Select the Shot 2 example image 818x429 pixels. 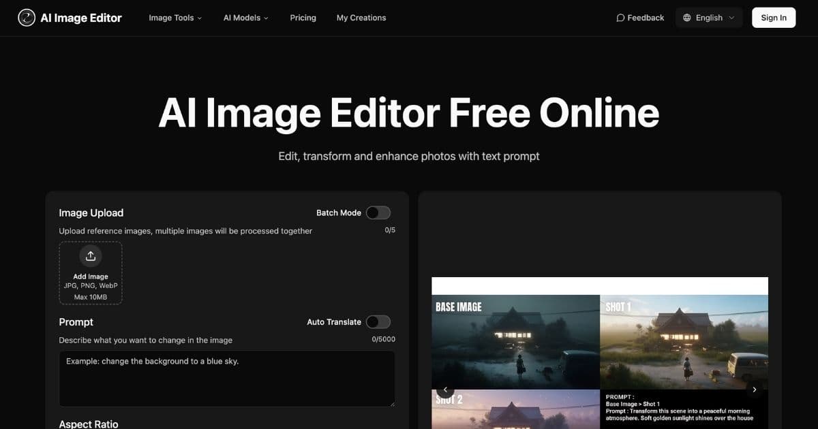515,409
